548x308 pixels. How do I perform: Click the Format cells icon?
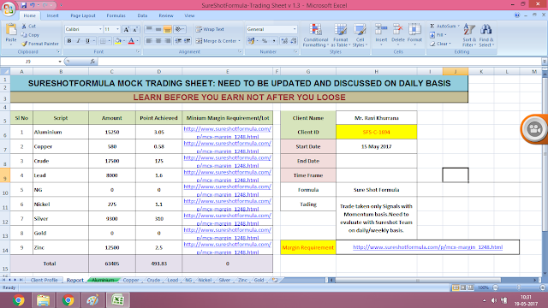coord(414,30)
